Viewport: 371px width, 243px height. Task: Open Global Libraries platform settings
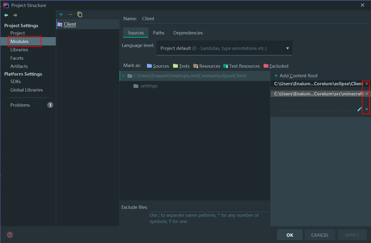pyautogui.click(x=26, y=90)
